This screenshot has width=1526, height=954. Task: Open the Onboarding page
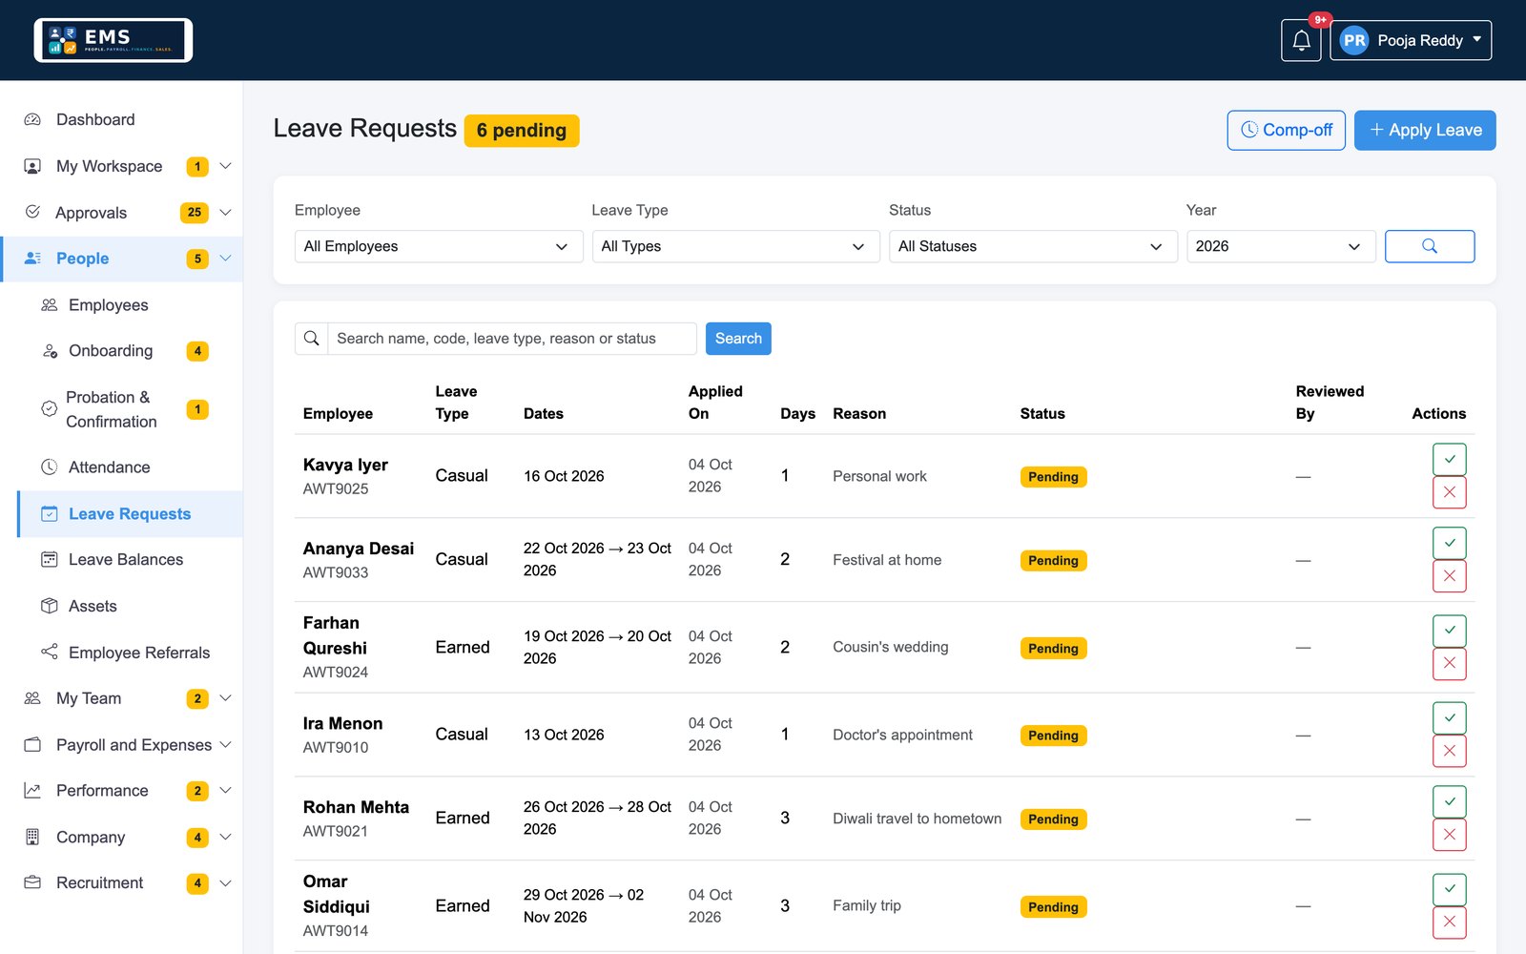pyautogui.click(x=130, y=351)
